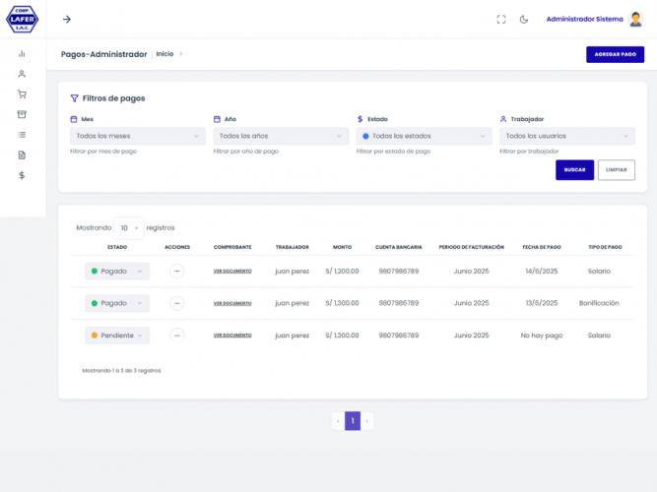Screen dimensions: 657x492
Task: Open actions menu for Bonificación payment row
Action: pos(177,303)
